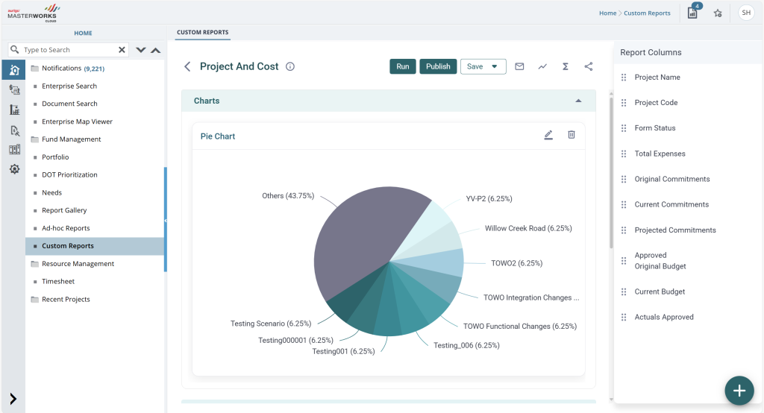Screen dimensions: 764x413
Task: Click the Publish button
Action: point(438,66)
